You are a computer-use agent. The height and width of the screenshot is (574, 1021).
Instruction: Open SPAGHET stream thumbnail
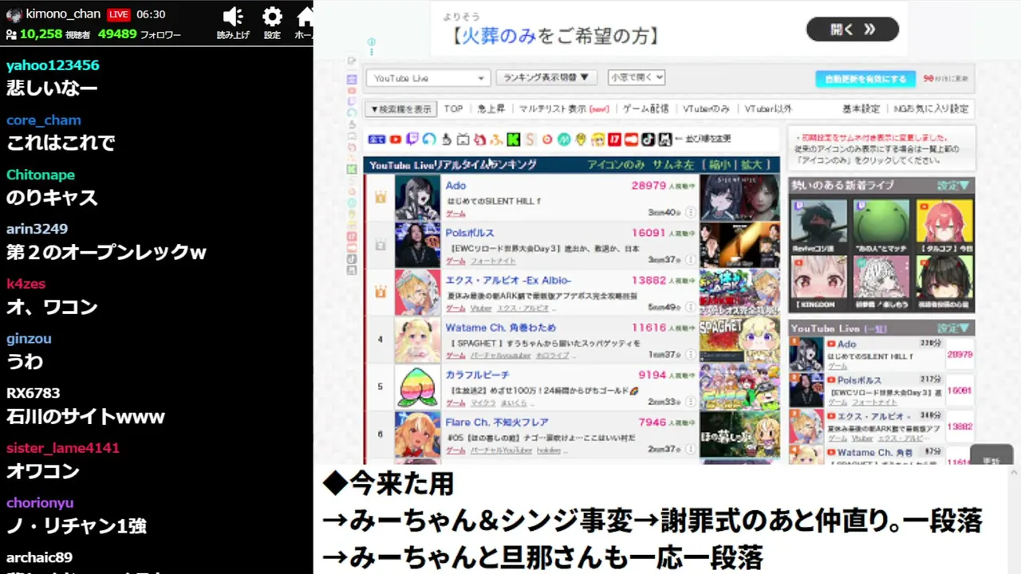[739, 340]
